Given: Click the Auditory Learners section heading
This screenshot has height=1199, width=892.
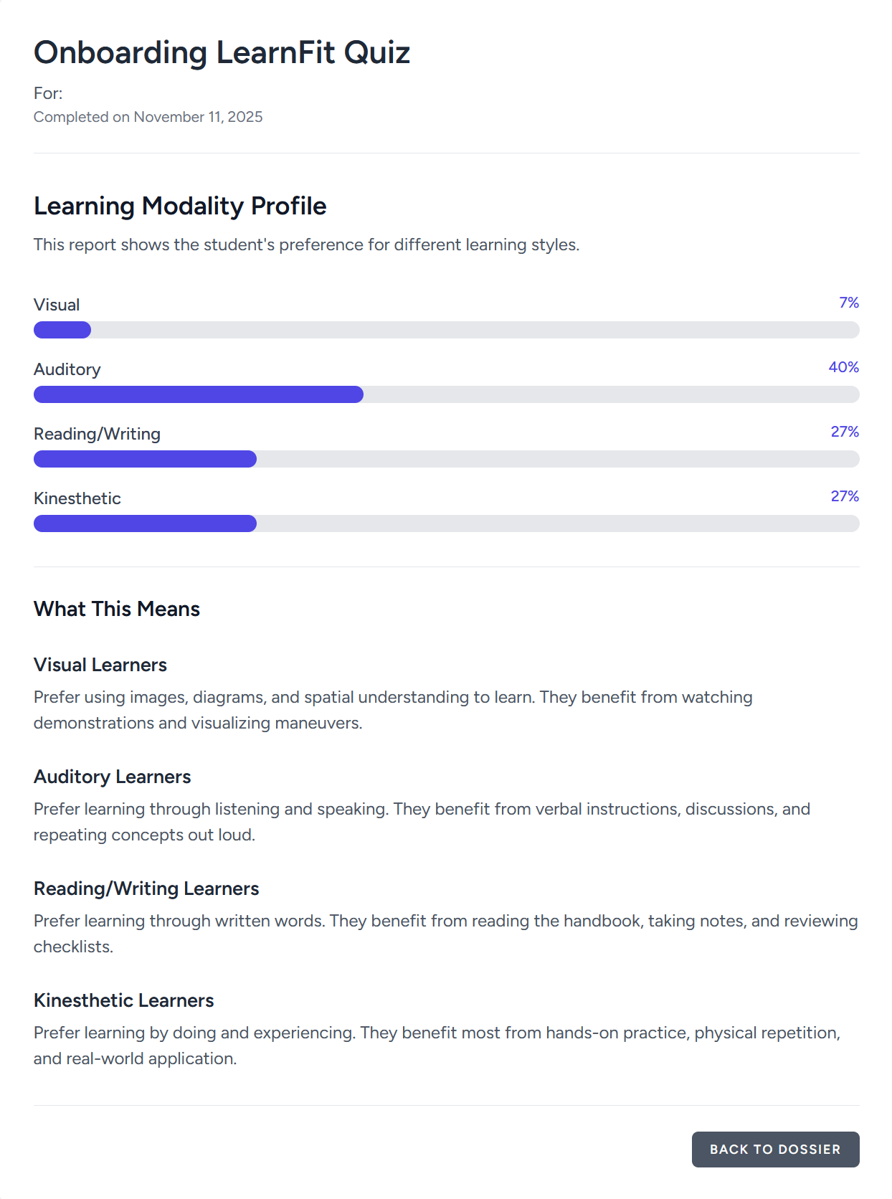Looking at the screenshot, I should coord(112,777).
